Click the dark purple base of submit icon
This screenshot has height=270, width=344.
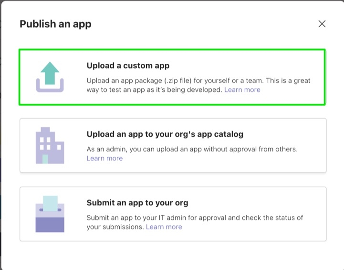pyautogui.click(x=50, y=225)
